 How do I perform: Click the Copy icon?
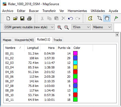coord(49,18)
